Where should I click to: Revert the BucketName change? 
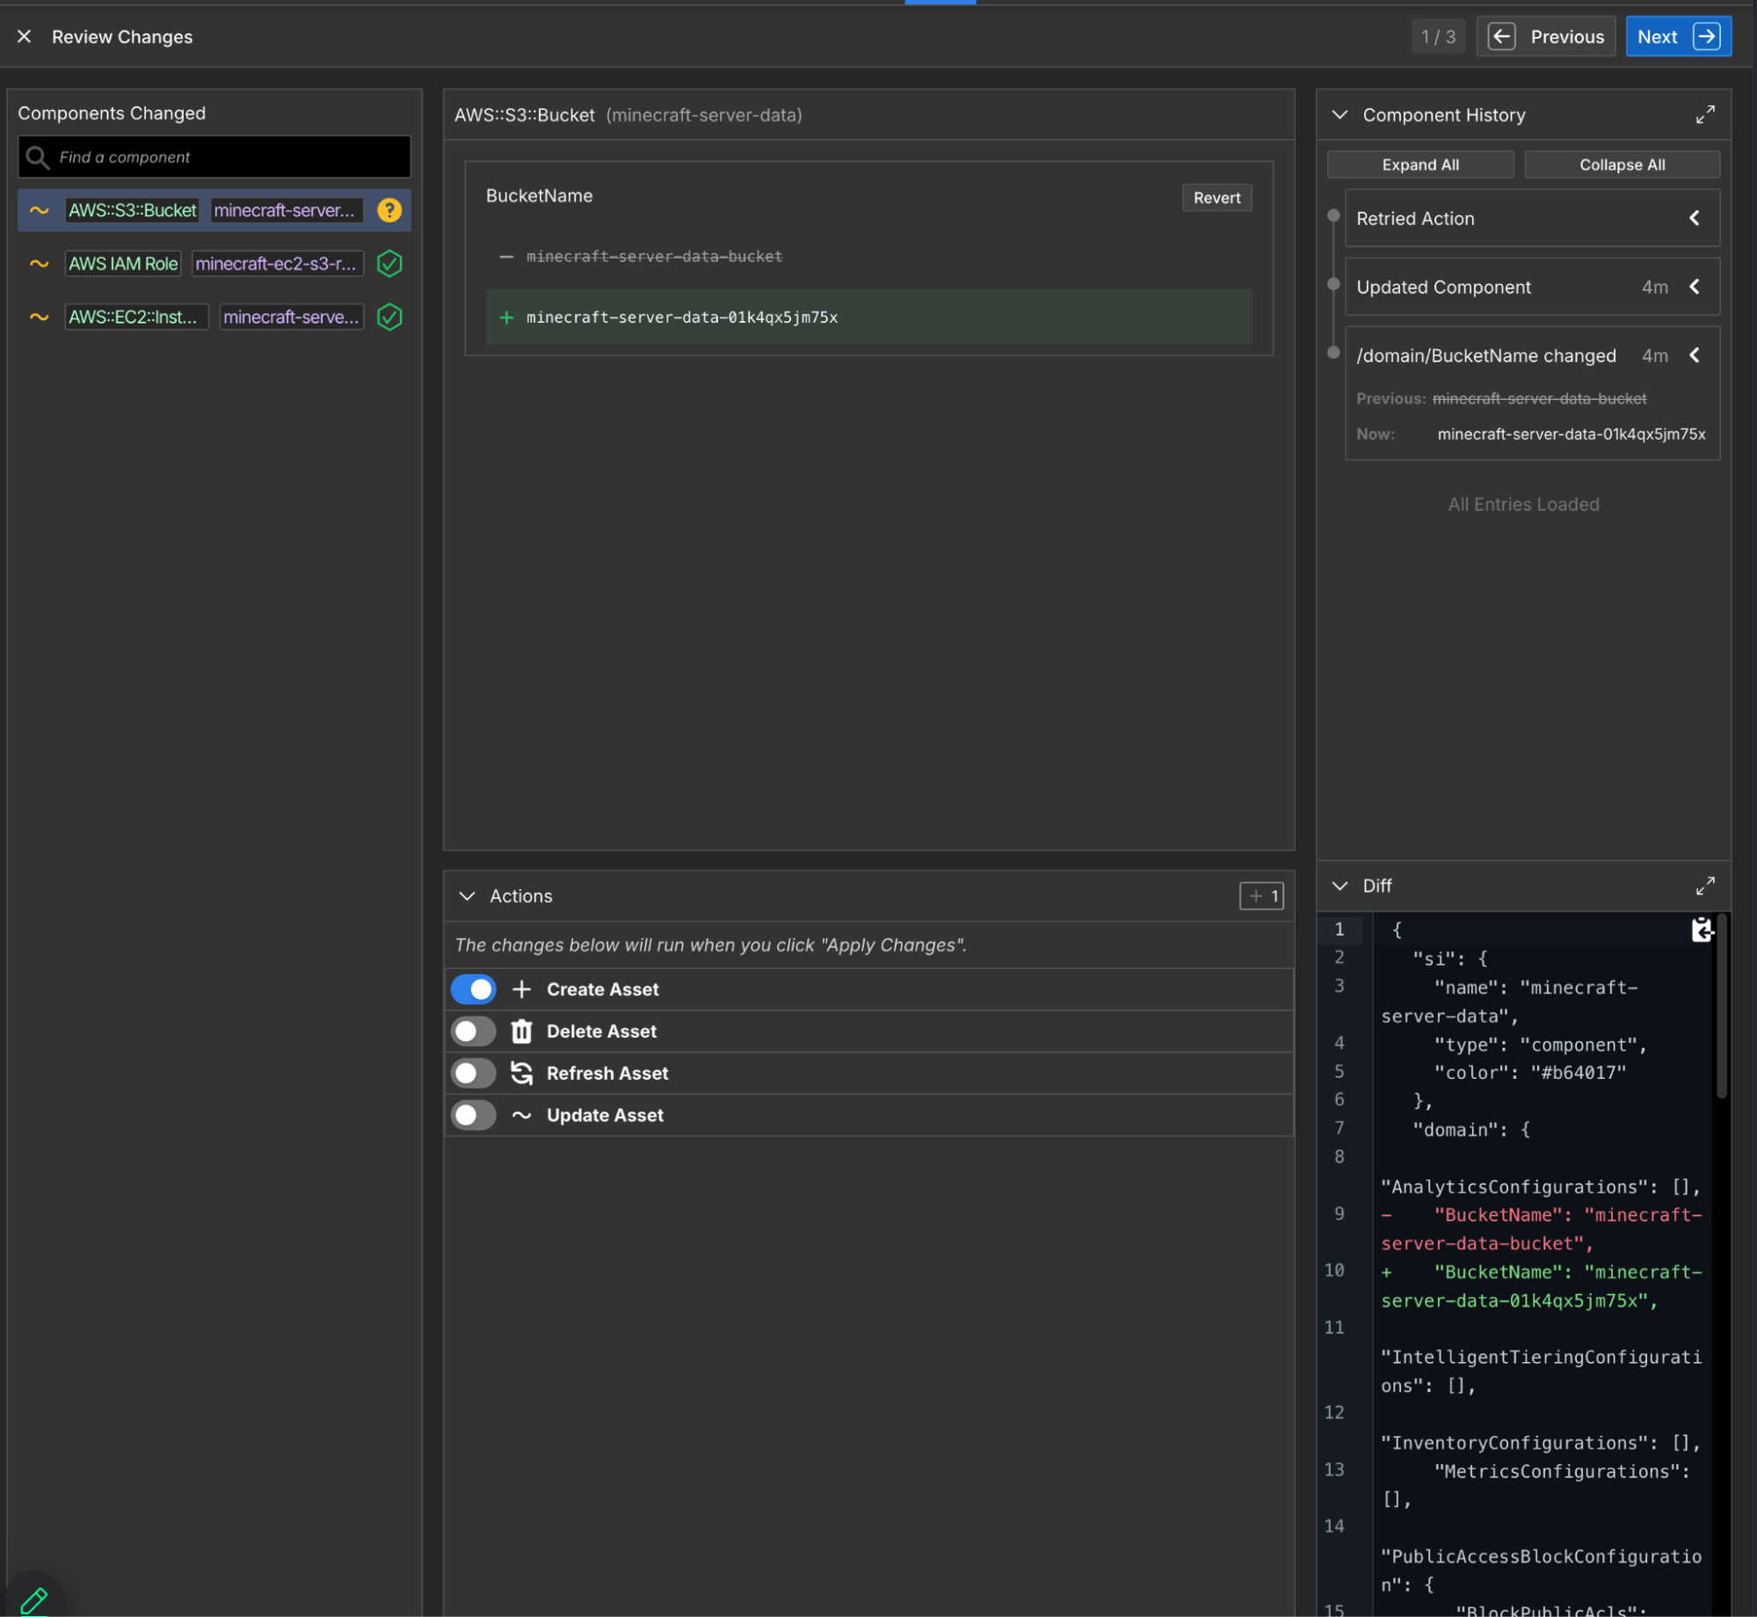1216,198
